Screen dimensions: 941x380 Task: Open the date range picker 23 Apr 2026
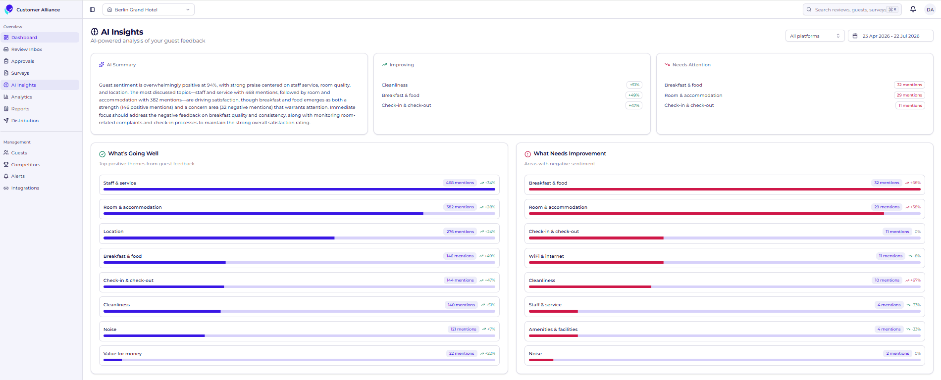[890, 36]
